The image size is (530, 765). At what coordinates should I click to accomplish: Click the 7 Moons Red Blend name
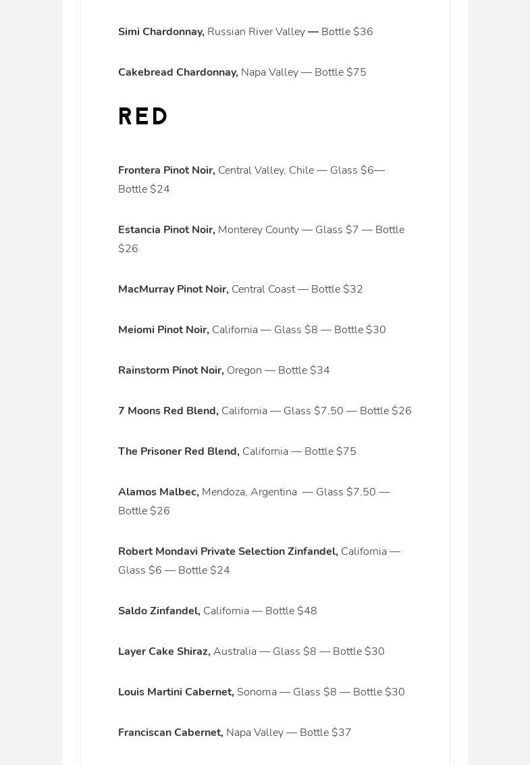point(168,411)
